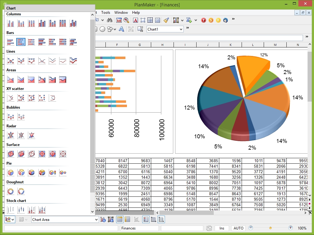Click the Thunderbird mail icon
314x235 pixels.
coord(225,20)
